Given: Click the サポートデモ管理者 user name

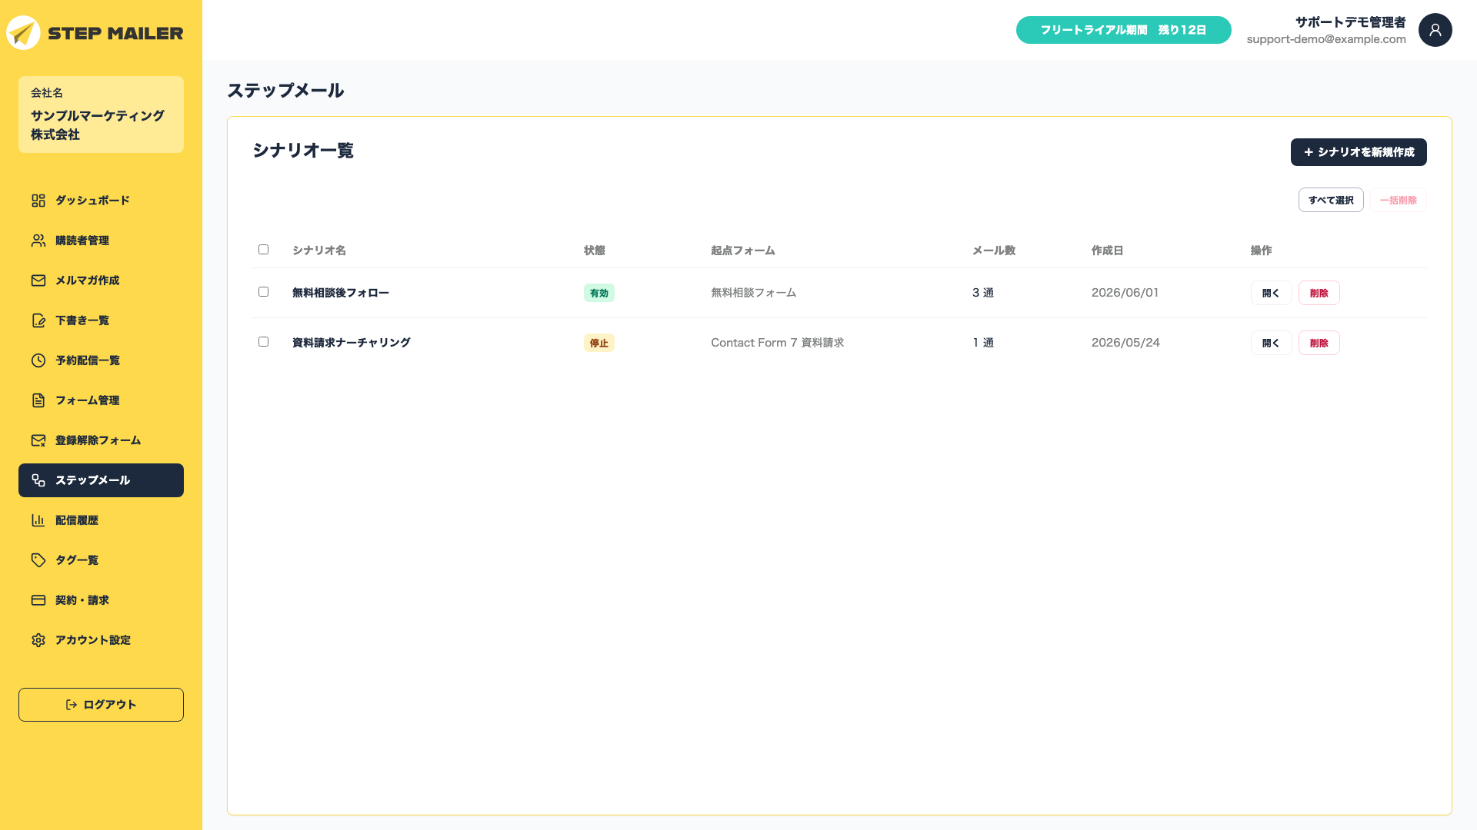Looking at the screenshot, I should [x=1351, y=22].
